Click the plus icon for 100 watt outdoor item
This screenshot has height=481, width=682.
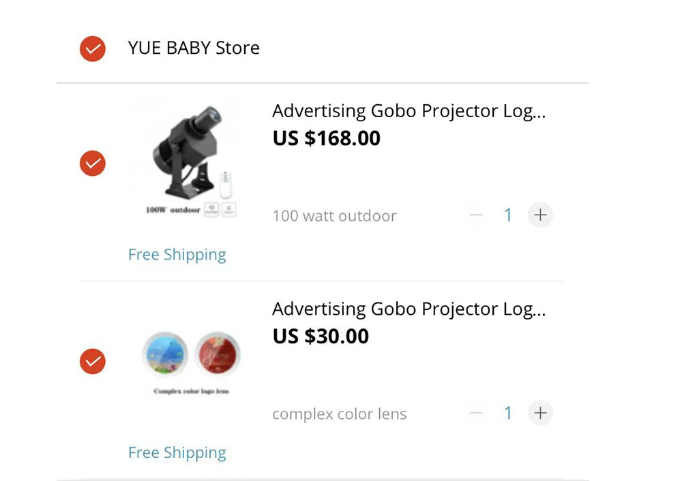(x=540, y=215)
